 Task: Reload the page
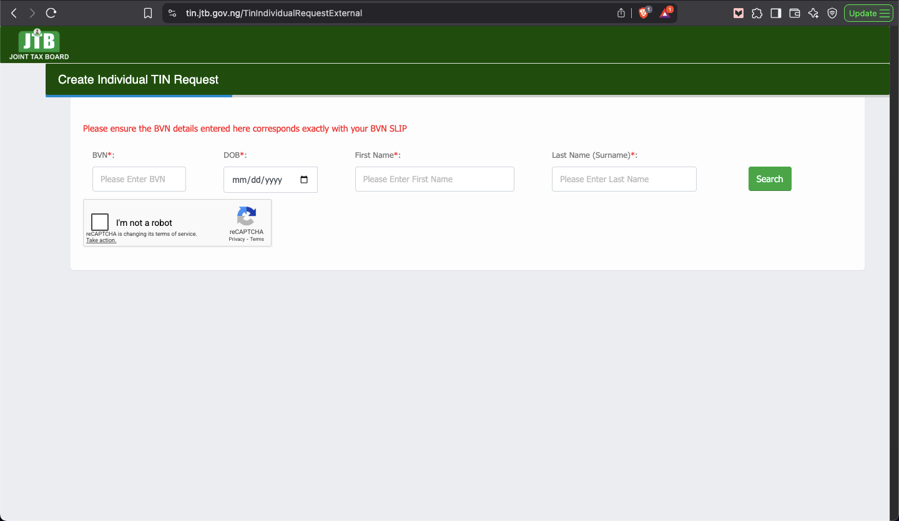click(x=51, y=13)
